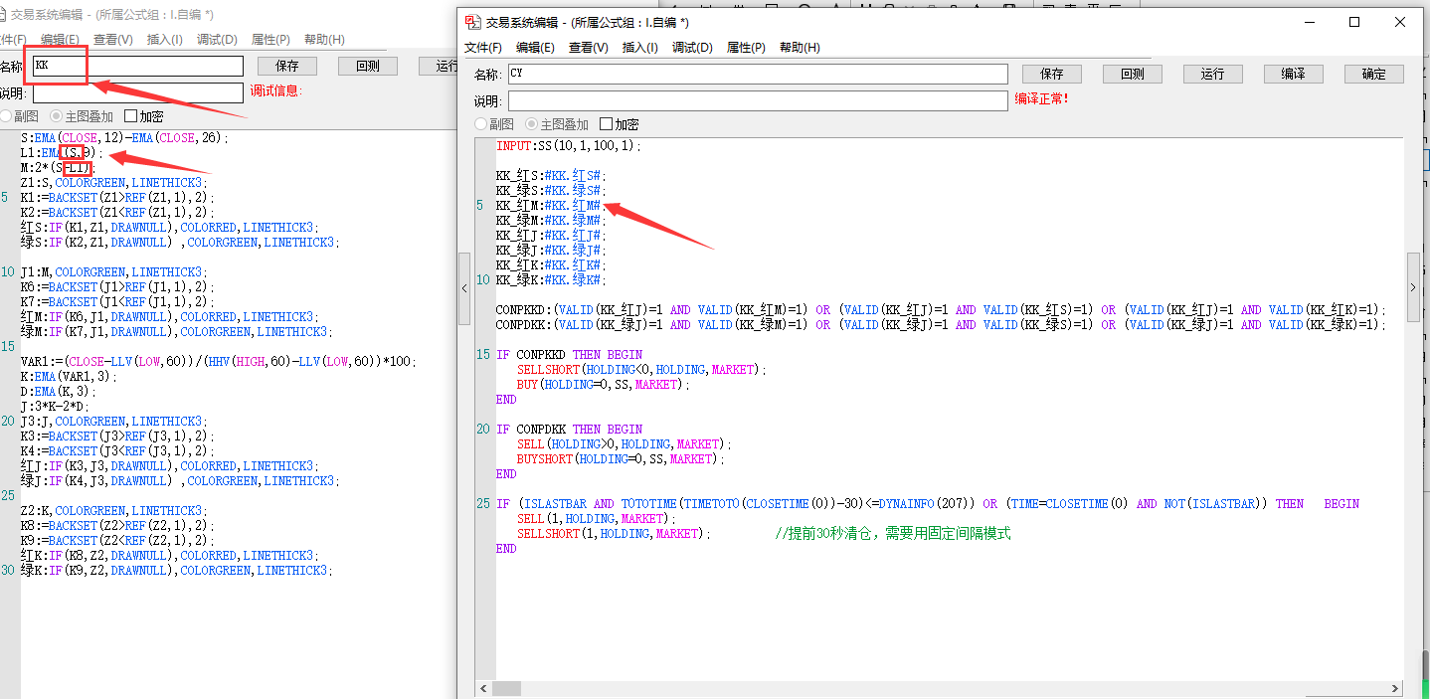Expand the right side panel arrow in CY editor
Screen dimensions: 1430x699
[x=1413, y=287]
